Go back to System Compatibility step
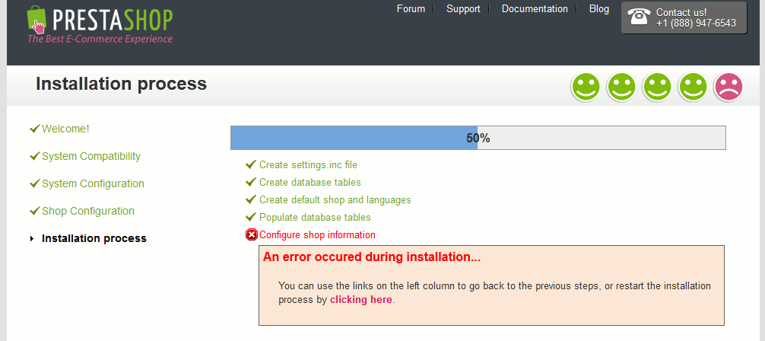The width and height of the screenshot is (765, 341). pos(91,156)
